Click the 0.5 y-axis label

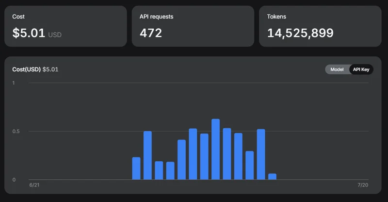pos(16,132)
